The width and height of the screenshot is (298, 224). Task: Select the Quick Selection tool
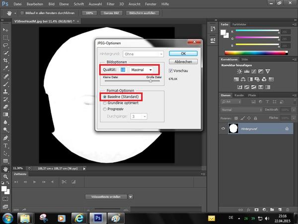pos(5,53)
